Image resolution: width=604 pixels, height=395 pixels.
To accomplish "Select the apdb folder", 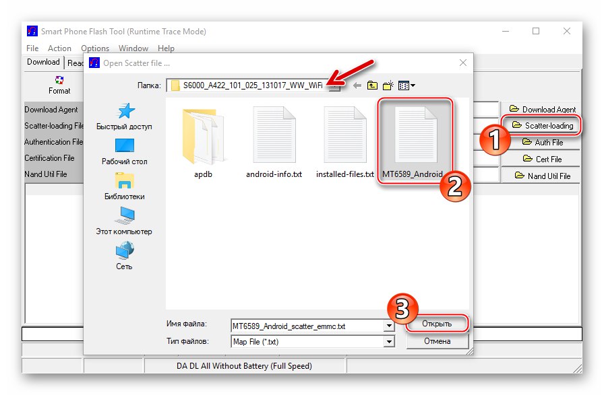I will click(203, 142).
